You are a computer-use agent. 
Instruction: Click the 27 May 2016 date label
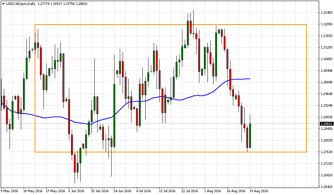click(55, 191)
